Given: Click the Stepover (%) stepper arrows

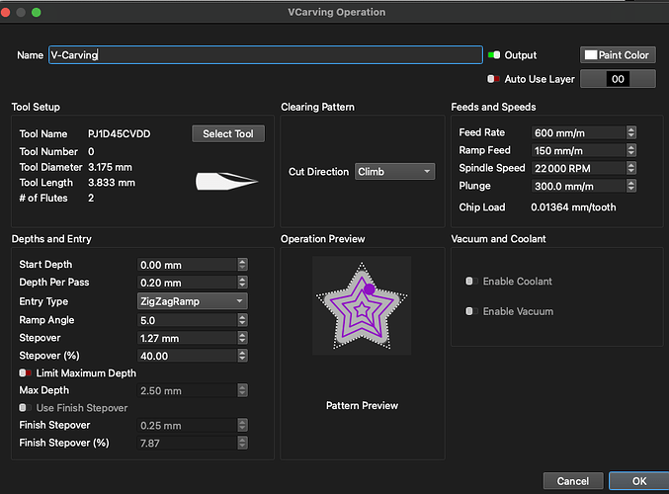Looking at the screenshot, I should tap(242, 356).
